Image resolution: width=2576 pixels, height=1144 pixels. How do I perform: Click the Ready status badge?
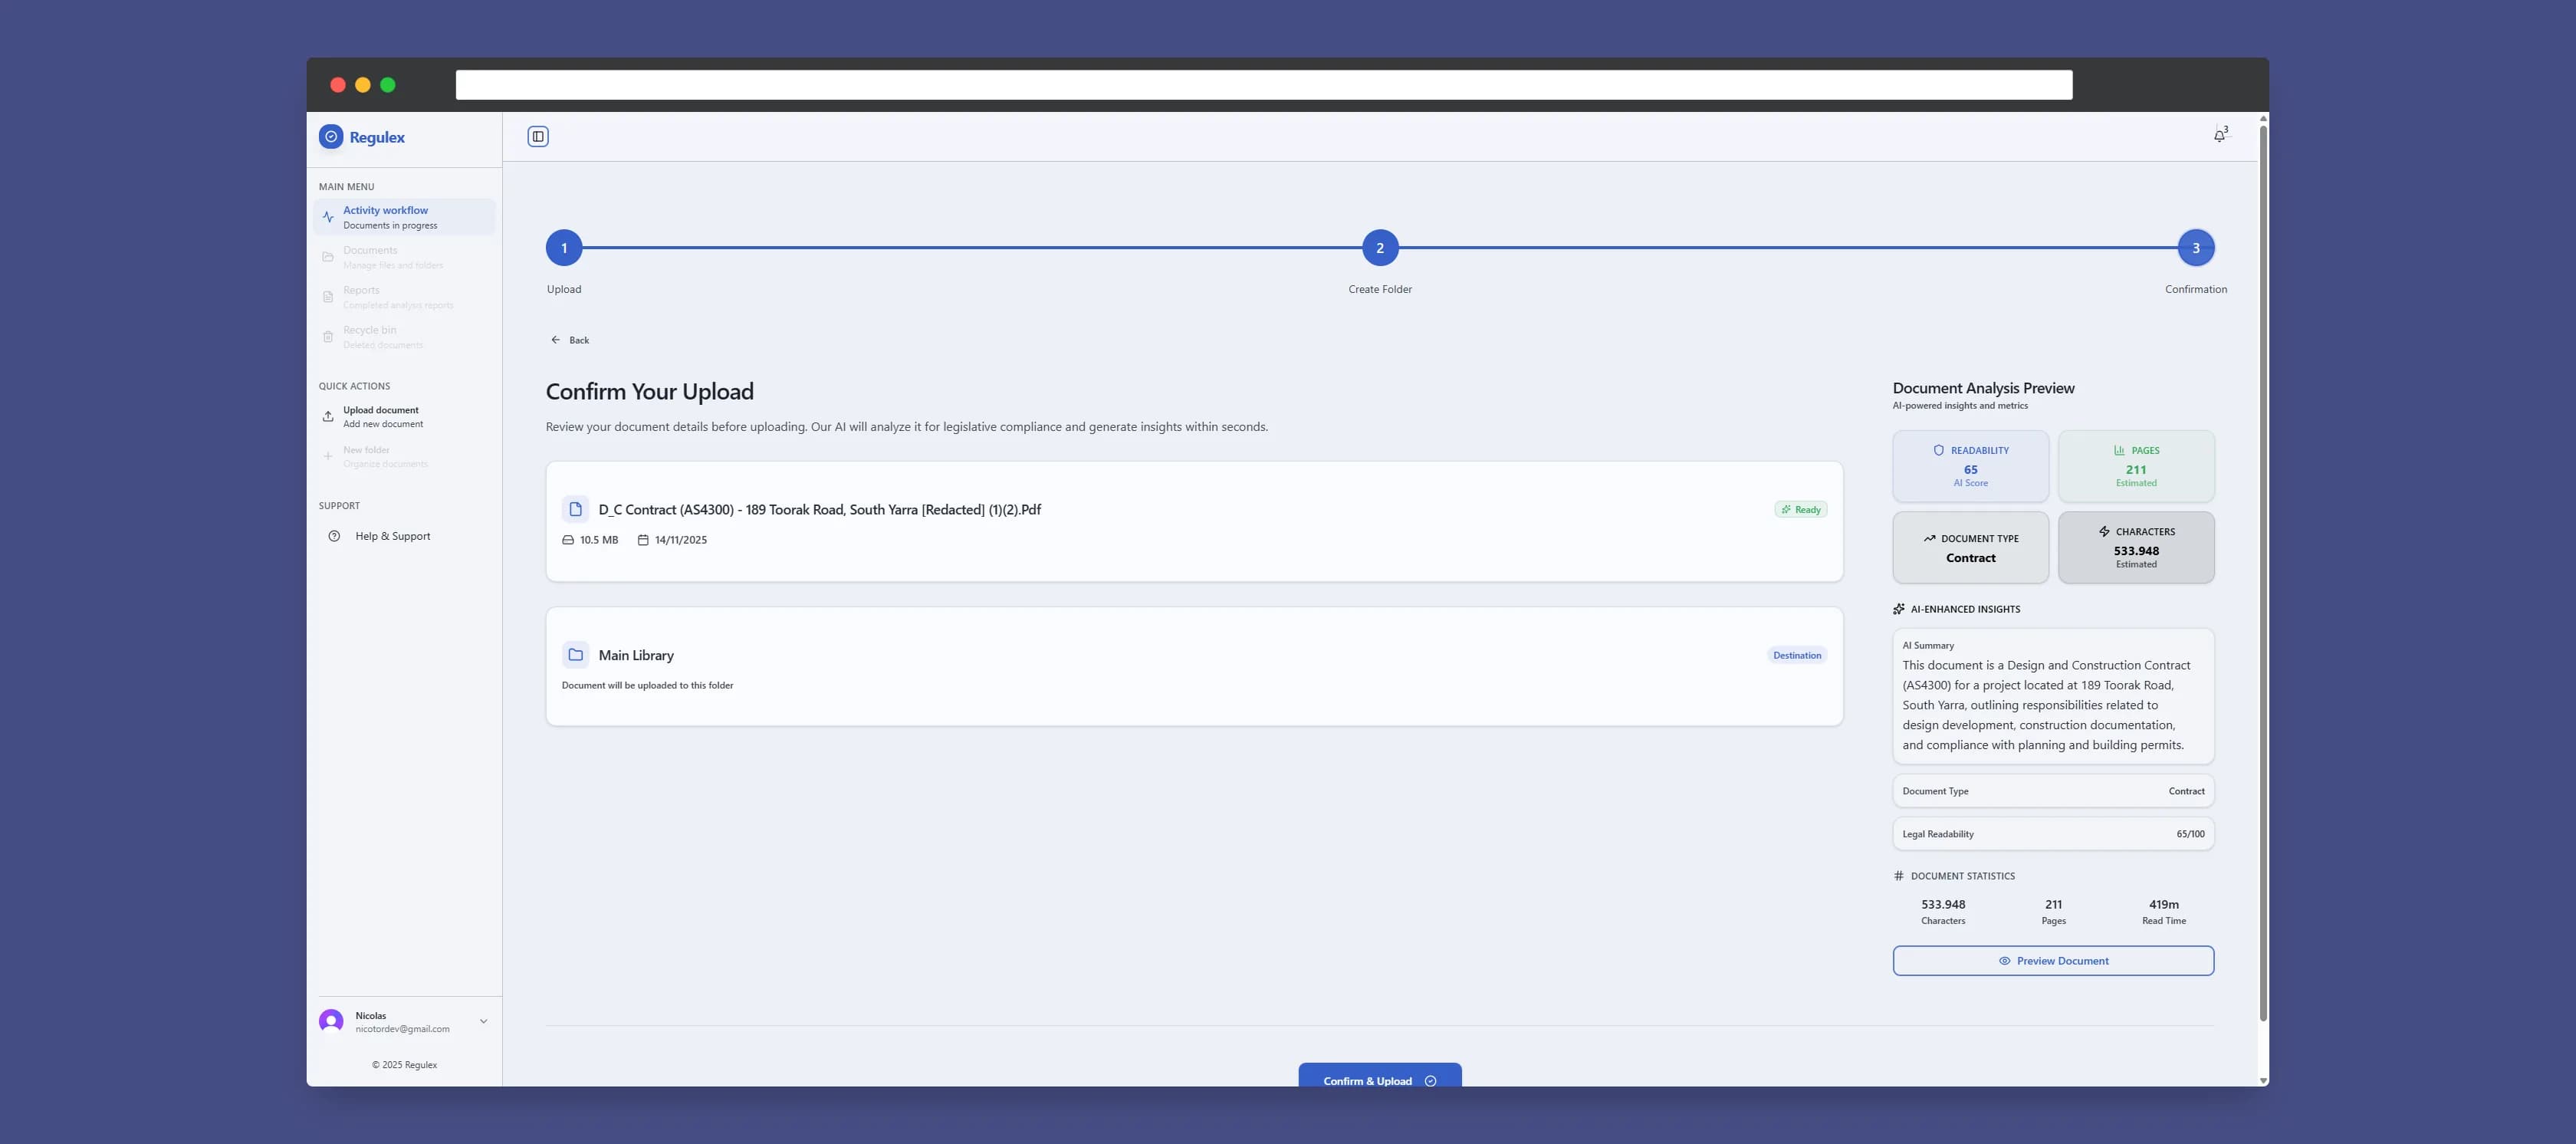(x=1801, y=510)
